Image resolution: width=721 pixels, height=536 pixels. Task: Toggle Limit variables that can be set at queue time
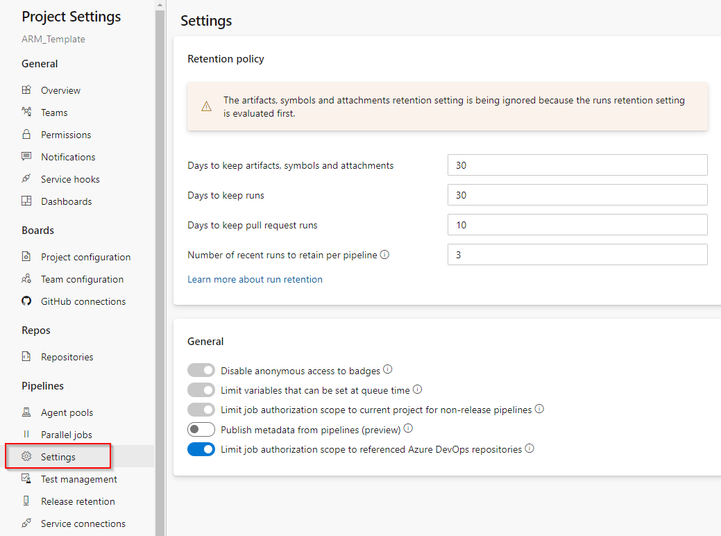[201, 390]
